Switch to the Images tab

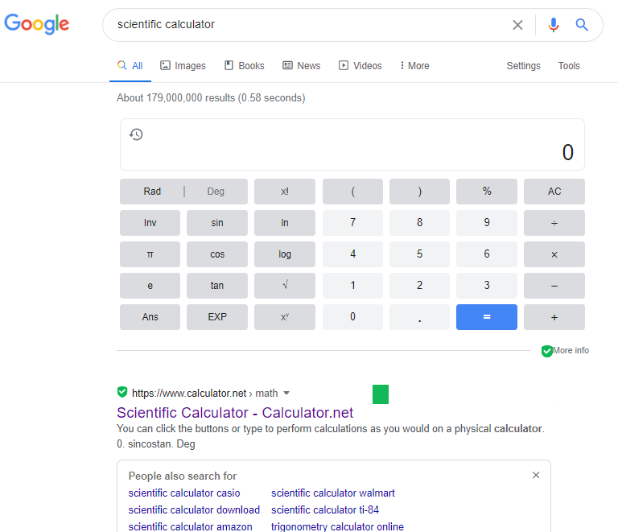pyautogui.click(x=183, y=66)
